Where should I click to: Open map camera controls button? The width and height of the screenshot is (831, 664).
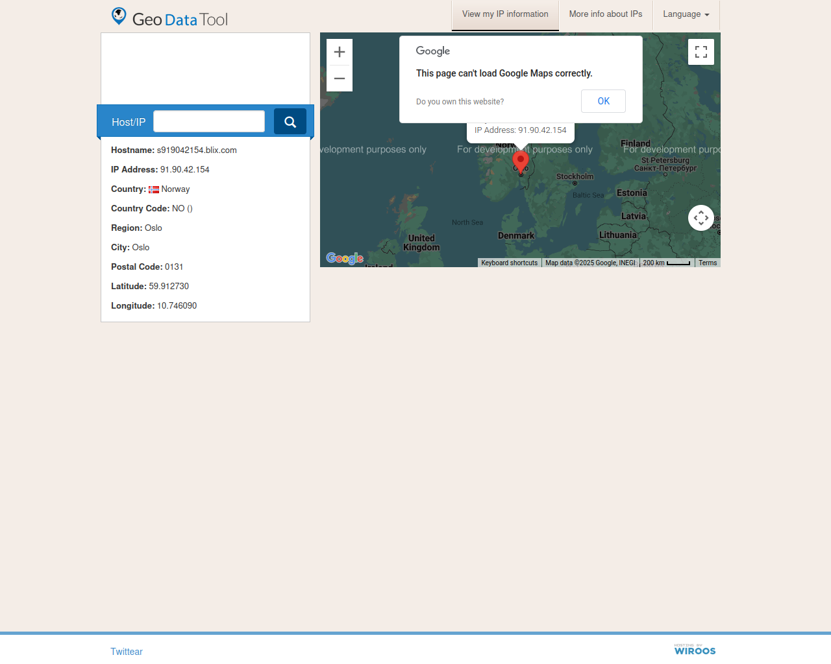pyautogui.click(x=701, y=218)
